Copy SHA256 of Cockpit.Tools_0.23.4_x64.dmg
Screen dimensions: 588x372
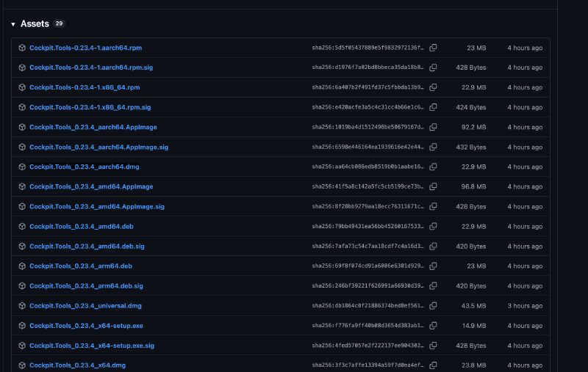click(433, 365)
